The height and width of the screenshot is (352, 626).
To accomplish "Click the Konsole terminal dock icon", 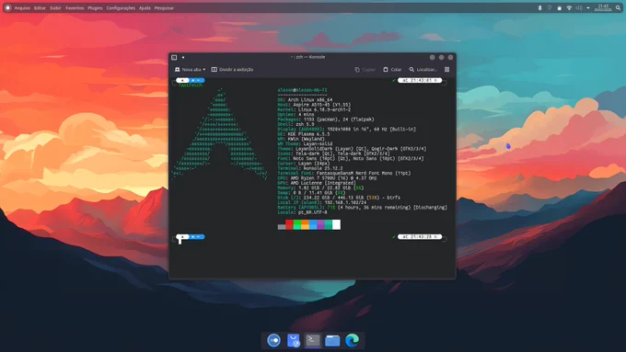I will point(313,340).
